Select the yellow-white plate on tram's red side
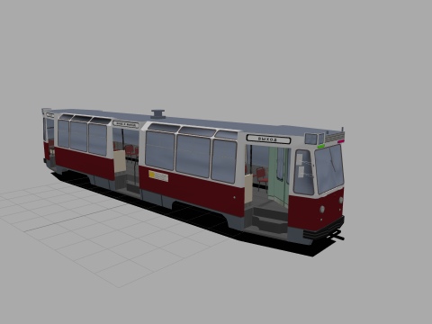432x324 pixels. tap(158, 175)
